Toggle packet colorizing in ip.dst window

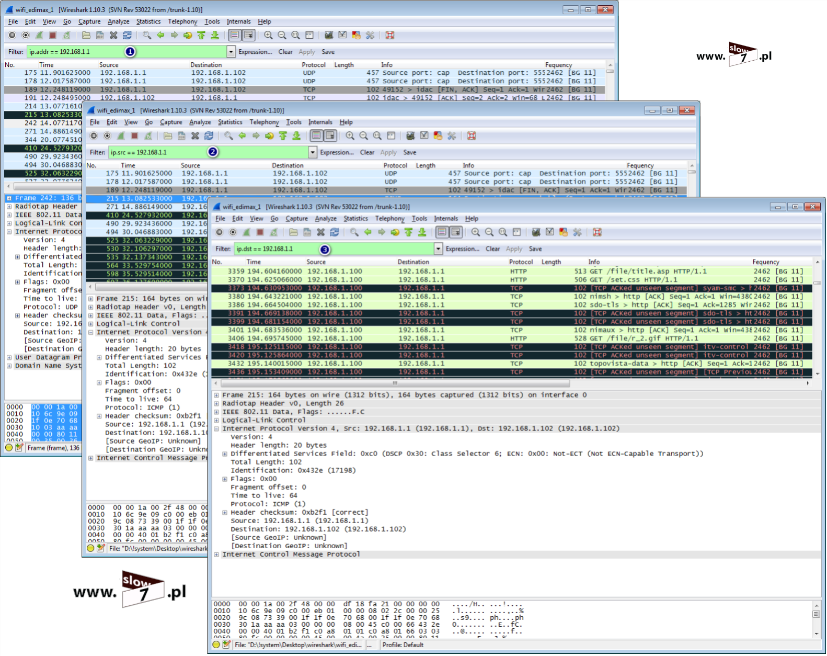[x=442, y=232]
